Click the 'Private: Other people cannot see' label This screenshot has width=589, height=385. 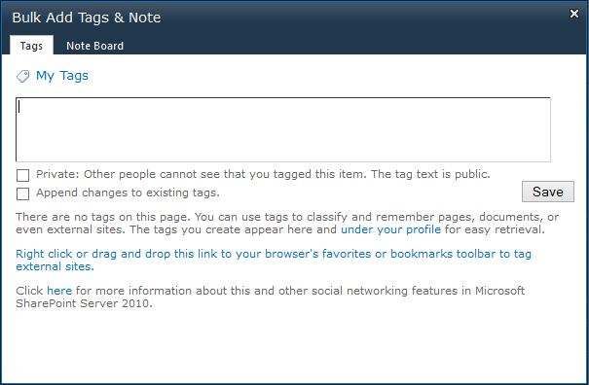pyautogui.click(x=263, y=174)
